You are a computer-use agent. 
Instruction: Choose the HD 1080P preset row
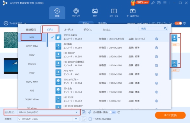click(x=109, y=55)
